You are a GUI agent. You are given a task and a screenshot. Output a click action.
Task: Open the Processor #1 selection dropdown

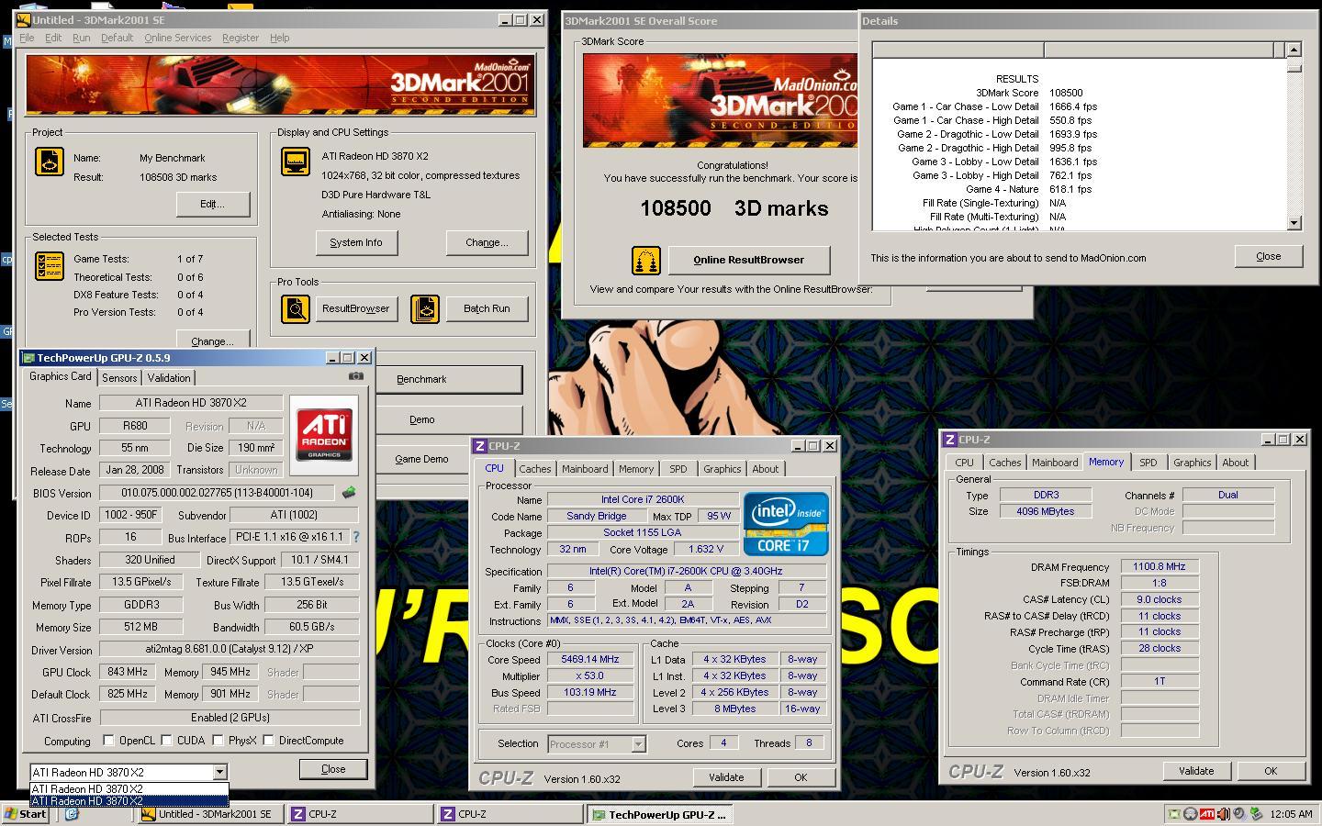pos(638,744)
